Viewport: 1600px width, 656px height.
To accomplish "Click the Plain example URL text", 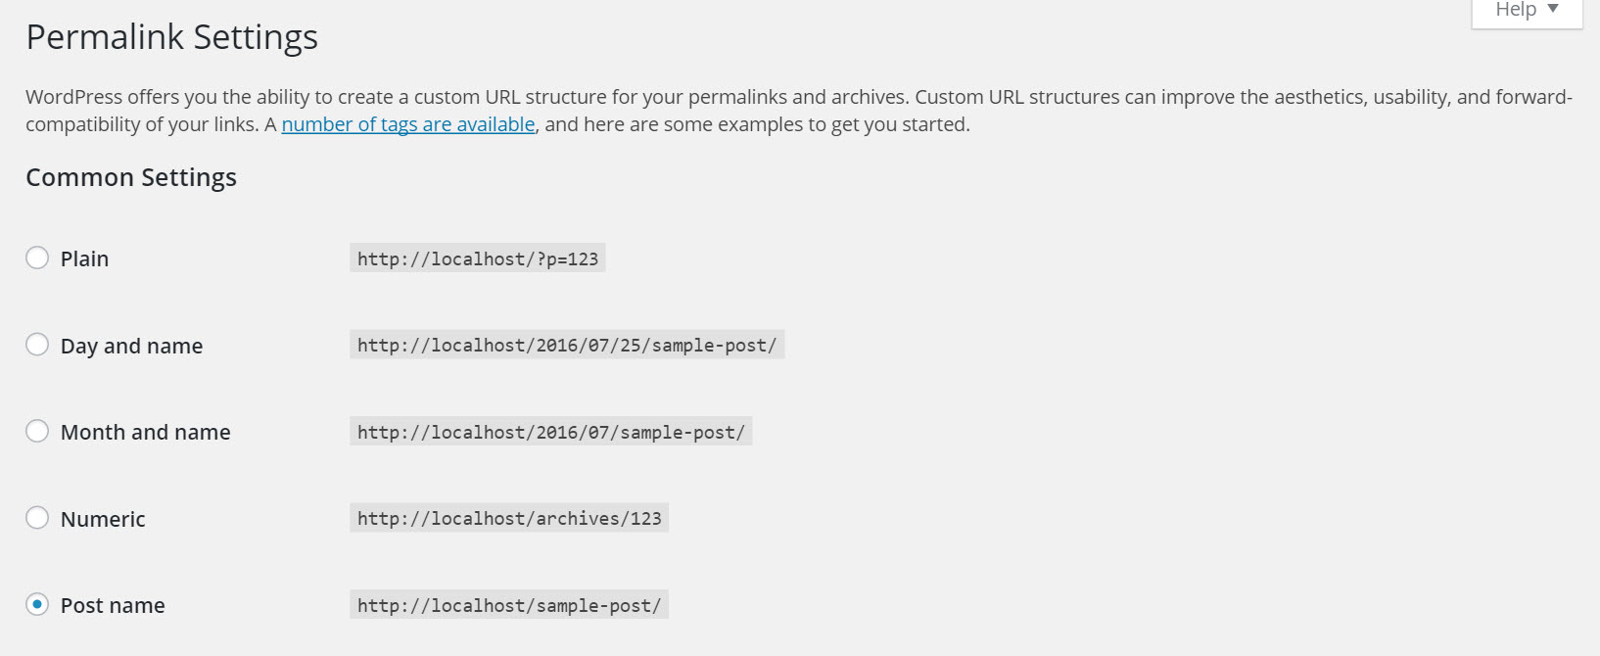I will 477,258.
